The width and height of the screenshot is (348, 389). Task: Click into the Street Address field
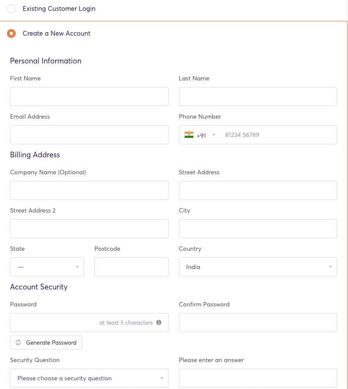coord(258,190)
